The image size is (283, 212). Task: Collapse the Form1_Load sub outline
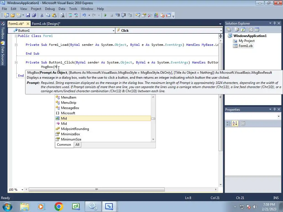pos(16,45)
